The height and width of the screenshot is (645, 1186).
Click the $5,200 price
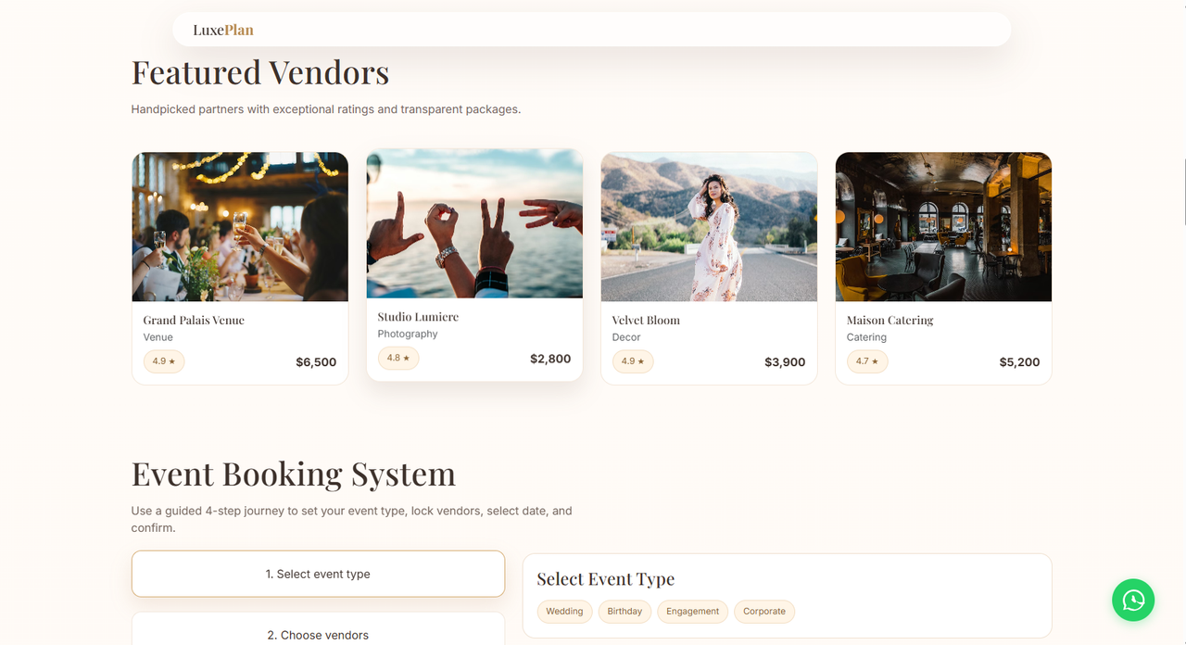tap(1019, 362)
